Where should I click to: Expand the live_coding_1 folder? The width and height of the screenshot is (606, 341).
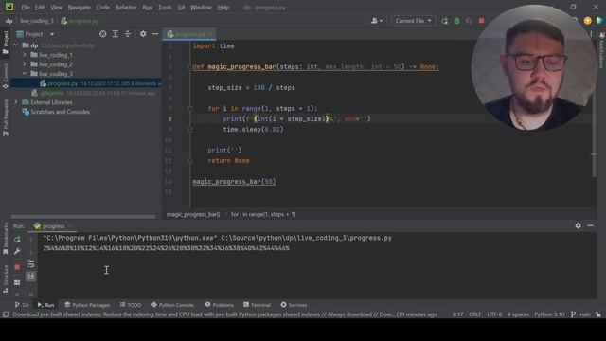point(25,55)
